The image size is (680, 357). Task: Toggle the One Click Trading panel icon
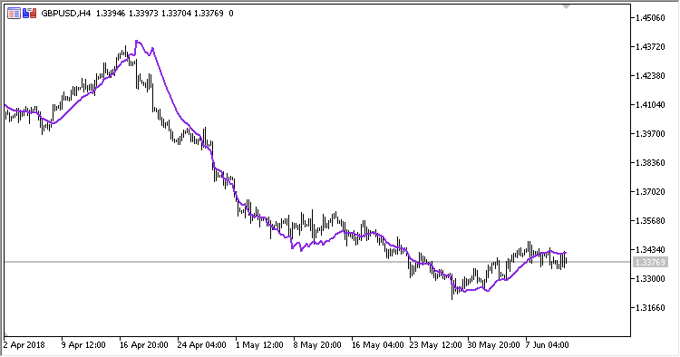pos(30,14)
